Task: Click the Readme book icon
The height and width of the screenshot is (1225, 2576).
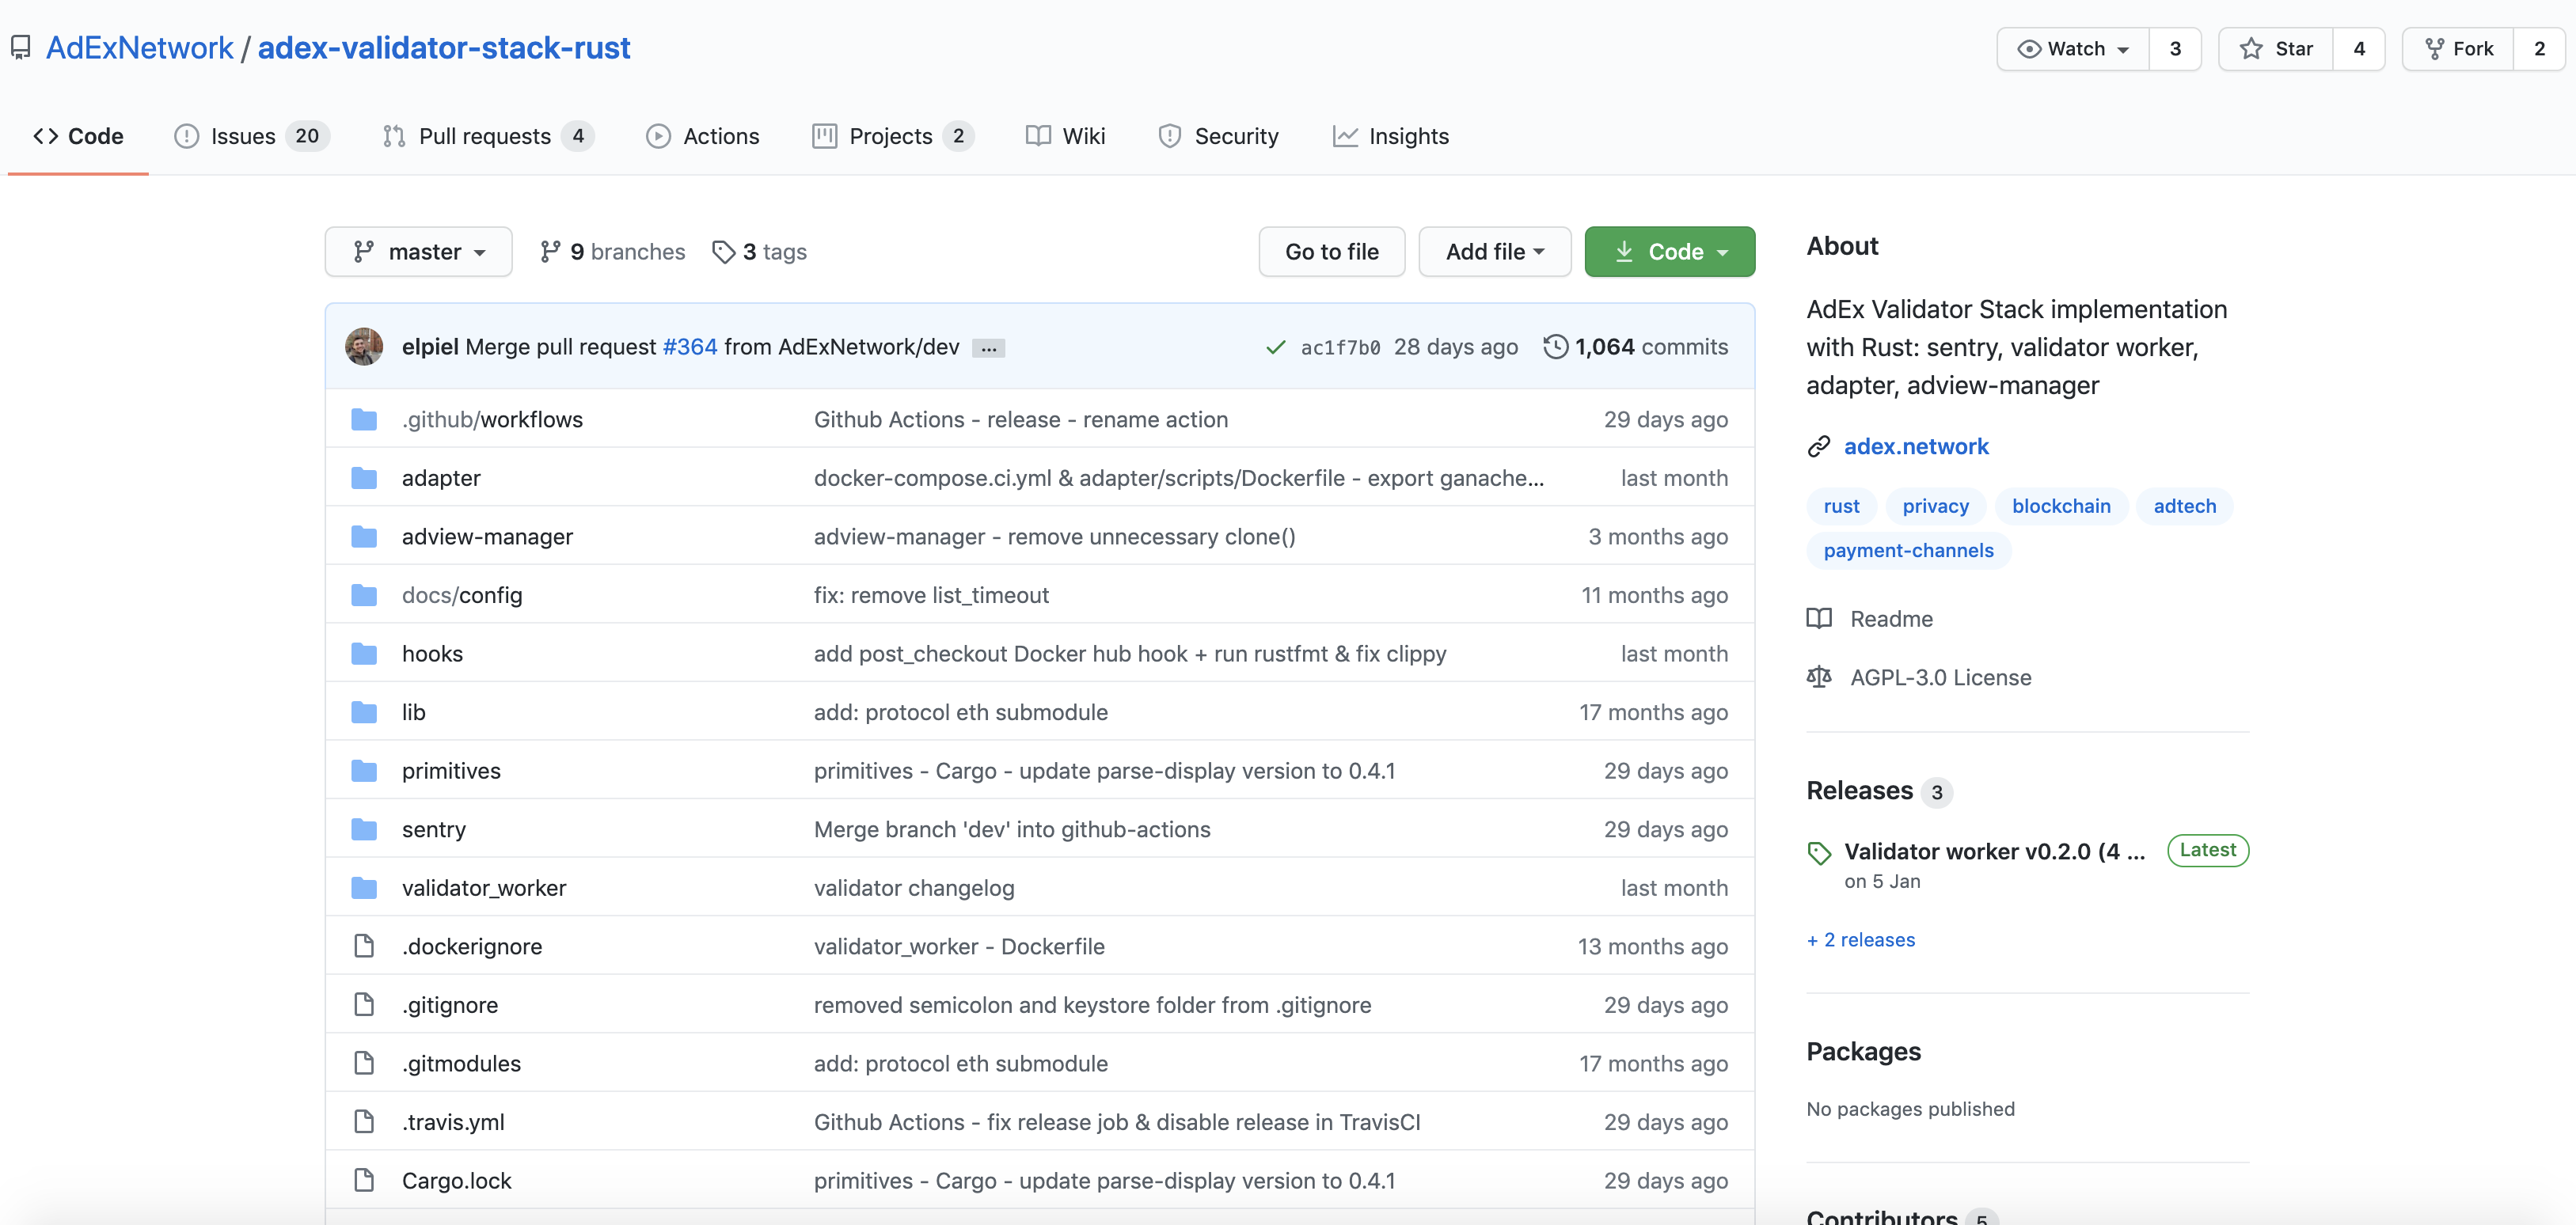Action: pos(1819,618)
